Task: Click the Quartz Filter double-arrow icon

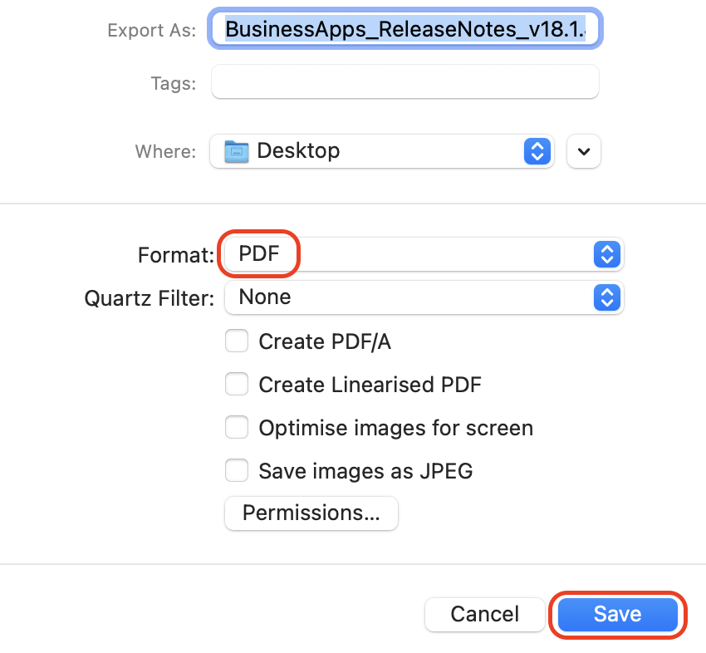Action: coord(607,297)
